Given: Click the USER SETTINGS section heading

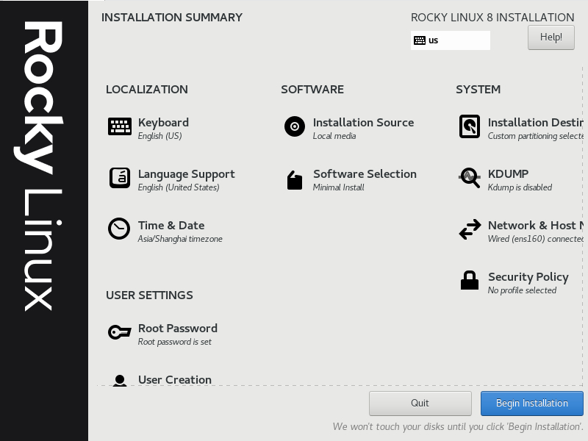Looking at the screenshot, I should point(149,295).
